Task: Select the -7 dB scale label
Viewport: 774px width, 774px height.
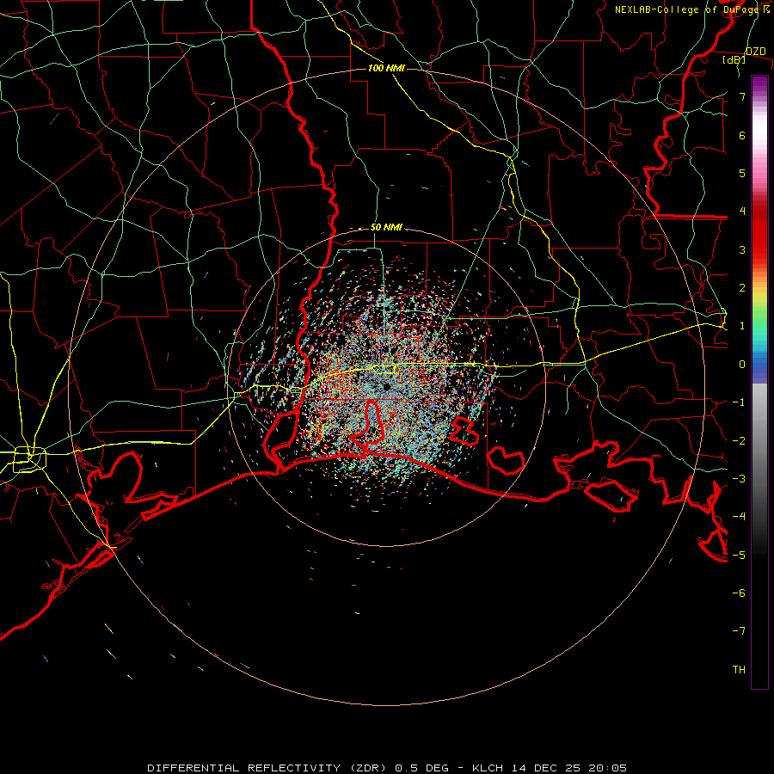Action: pyautogui.click(x=739, y=631)
